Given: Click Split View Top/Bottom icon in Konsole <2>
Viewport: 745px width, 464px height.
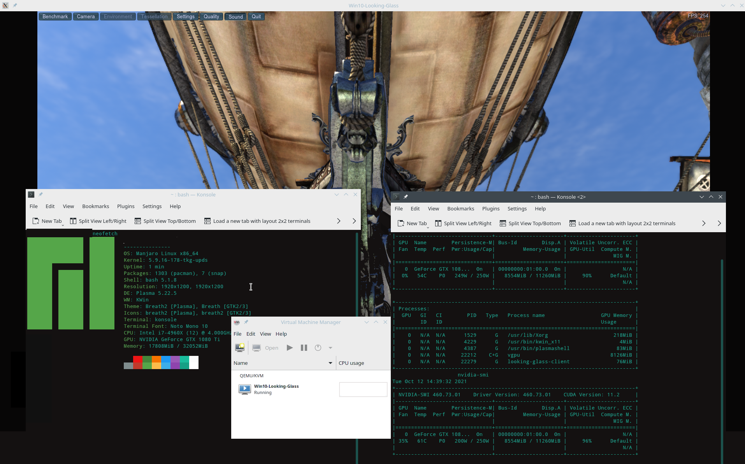Looking at the screenshot, I should pos(503,223).
